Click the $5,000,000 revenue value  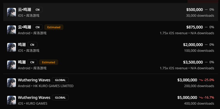[187, 97]
